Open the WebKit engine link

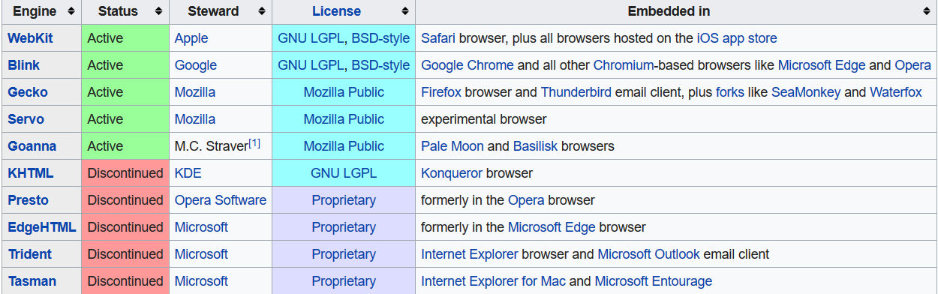(x=31, y=38)
